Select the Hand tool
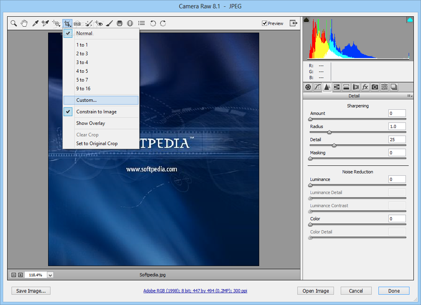 click(x=24, y=23)
